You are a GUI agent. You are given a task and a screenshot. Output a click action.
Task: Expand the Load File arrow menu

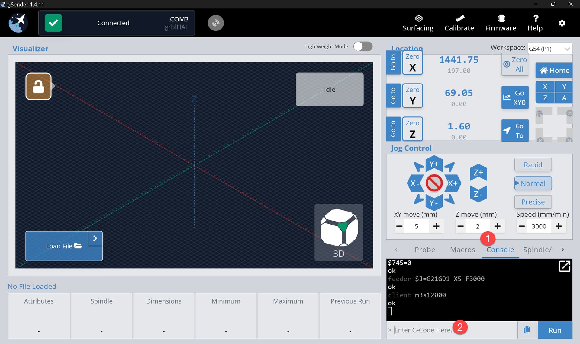point(95,238)
